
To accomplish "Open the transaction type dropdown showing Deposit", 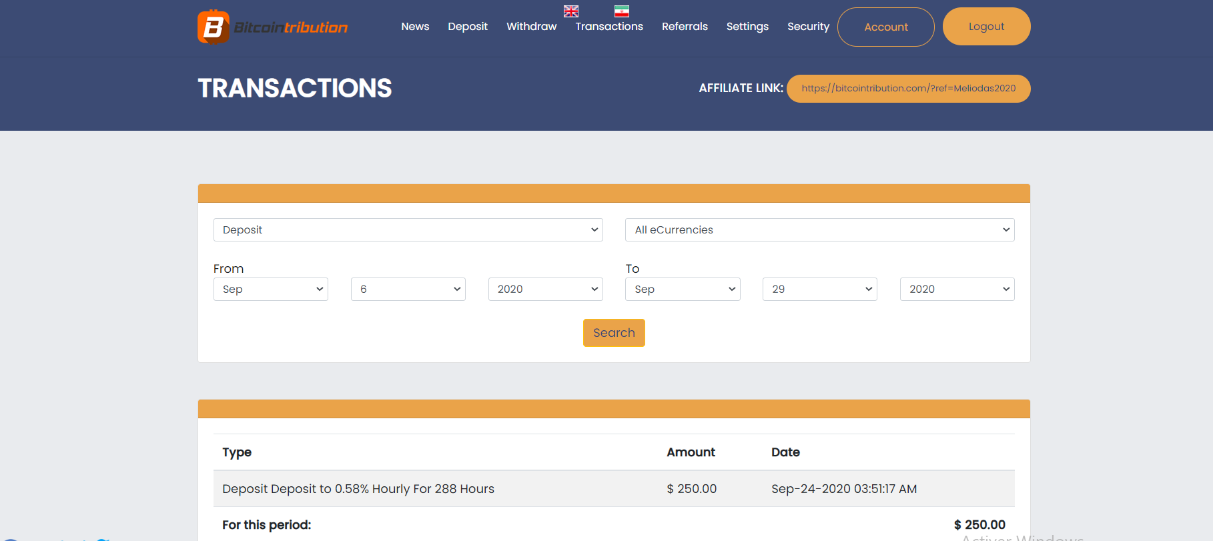I will click(408, 229).
